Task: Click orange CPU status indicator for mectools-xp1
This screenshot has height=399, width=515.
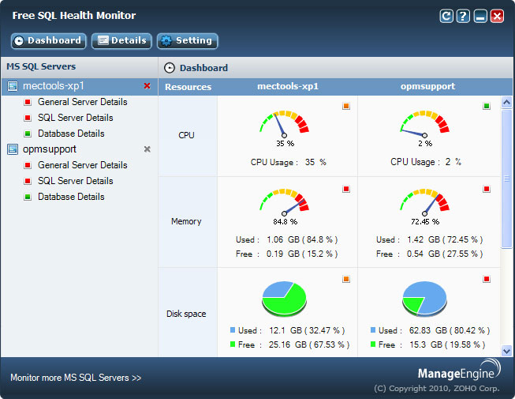Action: 346,106
